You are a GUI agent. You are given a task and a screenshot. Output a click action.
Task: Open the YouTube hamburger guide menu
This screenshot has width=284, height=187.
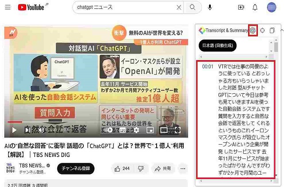8,7
